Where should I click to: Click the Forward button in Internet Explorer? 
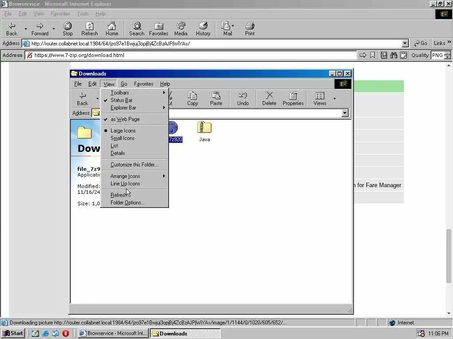[x=40, y=29]
